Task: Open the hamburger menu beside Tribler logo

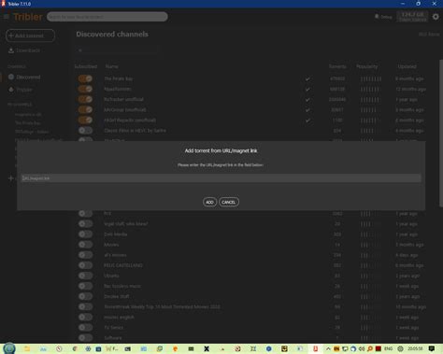Action: pos(7,17)
